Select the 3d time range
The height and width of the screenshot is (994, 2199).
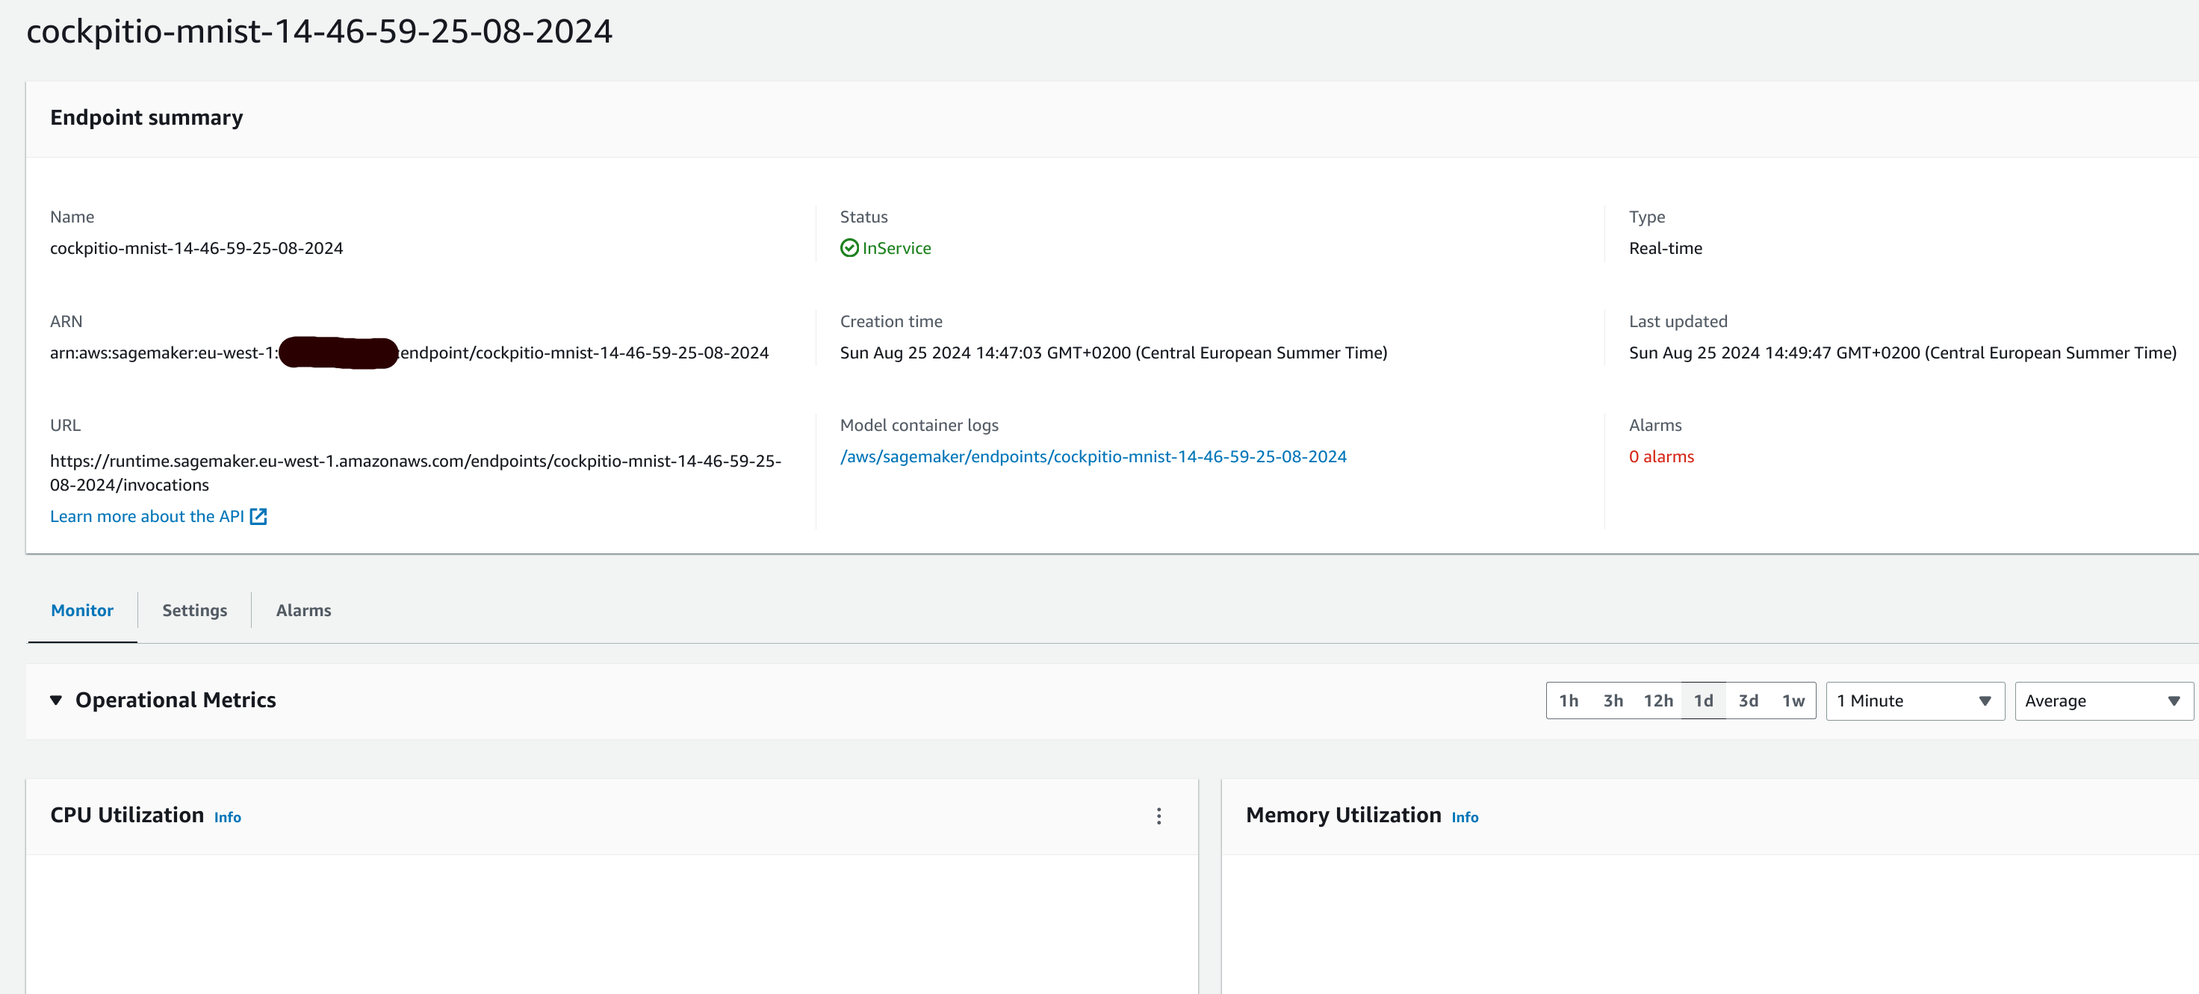[x=1749, y=701]
